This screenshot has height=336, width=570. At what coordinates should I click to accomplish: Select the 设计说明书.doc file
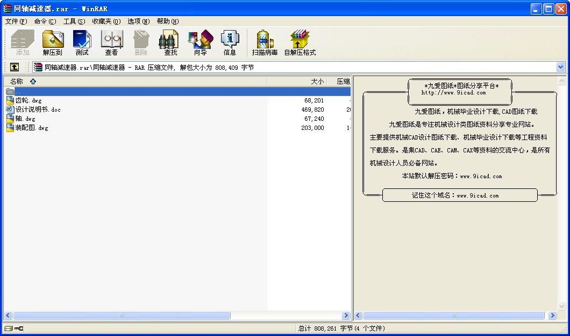(x=38, y=109)
